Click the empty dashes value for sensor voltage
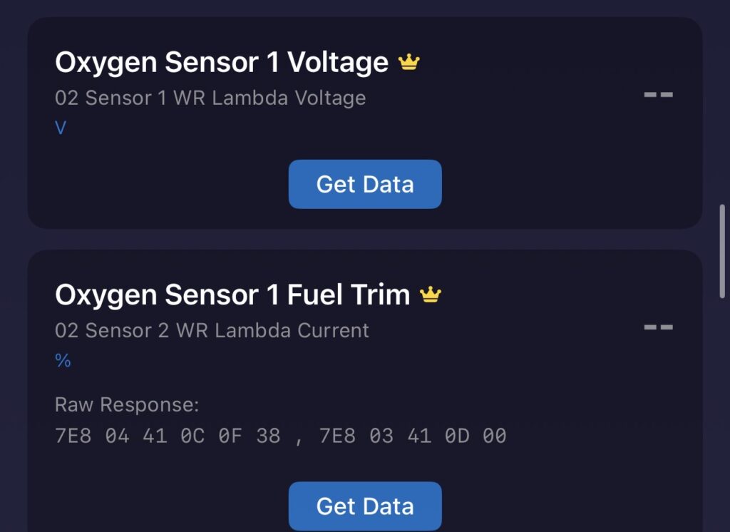This screenshot has width=730, height=532. (658, 94)
